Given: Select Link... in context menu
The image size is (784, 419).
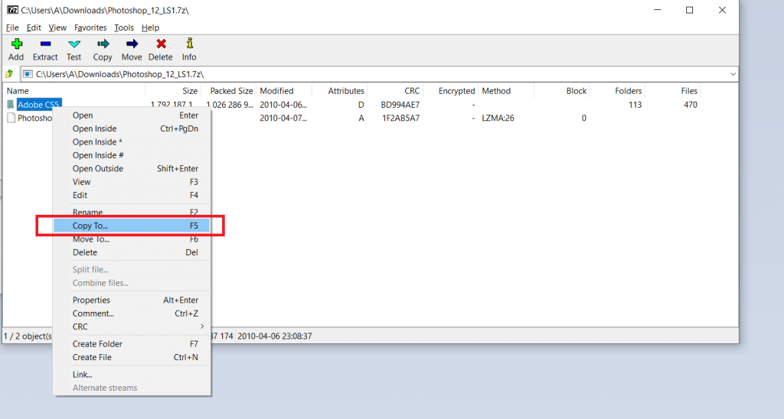Looking at the screenshot, I should pyautogui.click(x=132, y=375).
